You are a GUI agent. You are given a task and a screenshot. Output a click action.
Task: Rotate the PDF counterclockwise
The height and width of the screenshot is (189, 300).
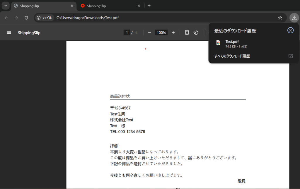tap(196, 32)
